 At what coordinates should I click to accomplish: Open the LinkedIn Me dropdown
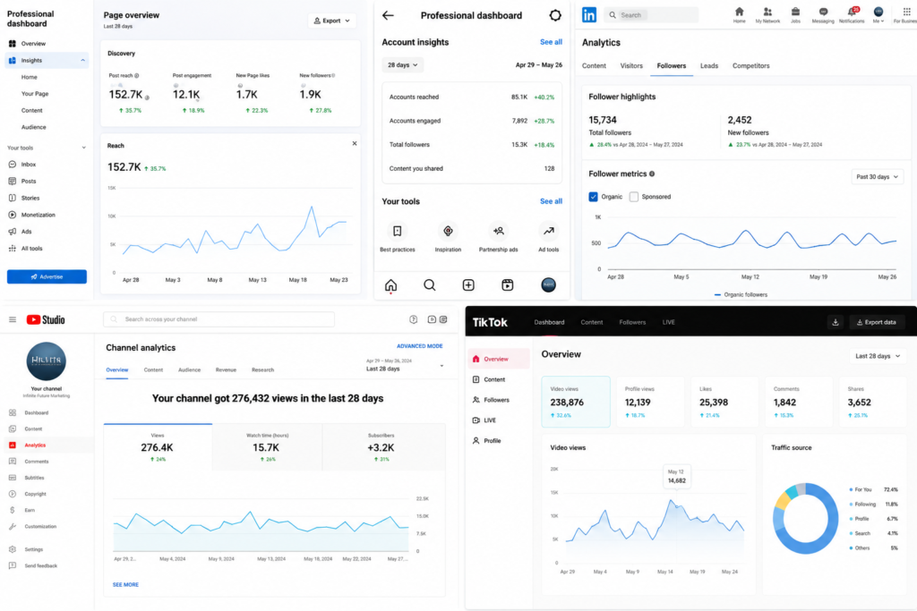point(878,15)
